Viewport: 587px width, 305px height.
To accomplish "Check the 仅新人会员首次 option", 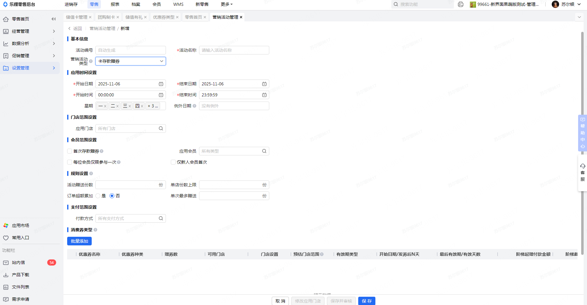I will [x=173, y=162].
